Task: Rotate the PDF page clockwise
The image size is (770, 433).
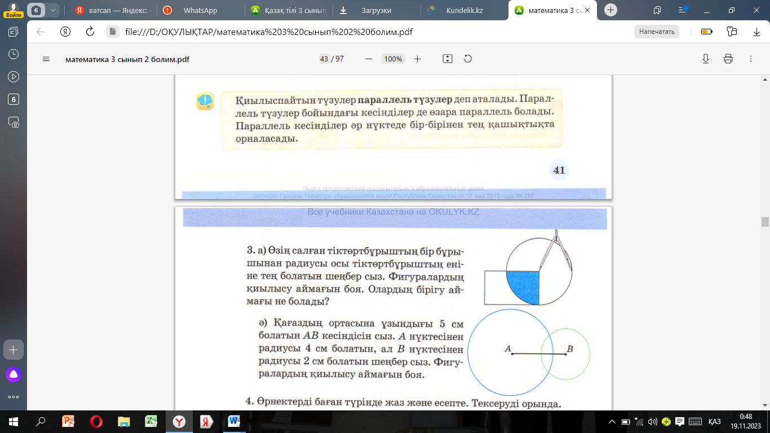Action: tap(467, 59)
